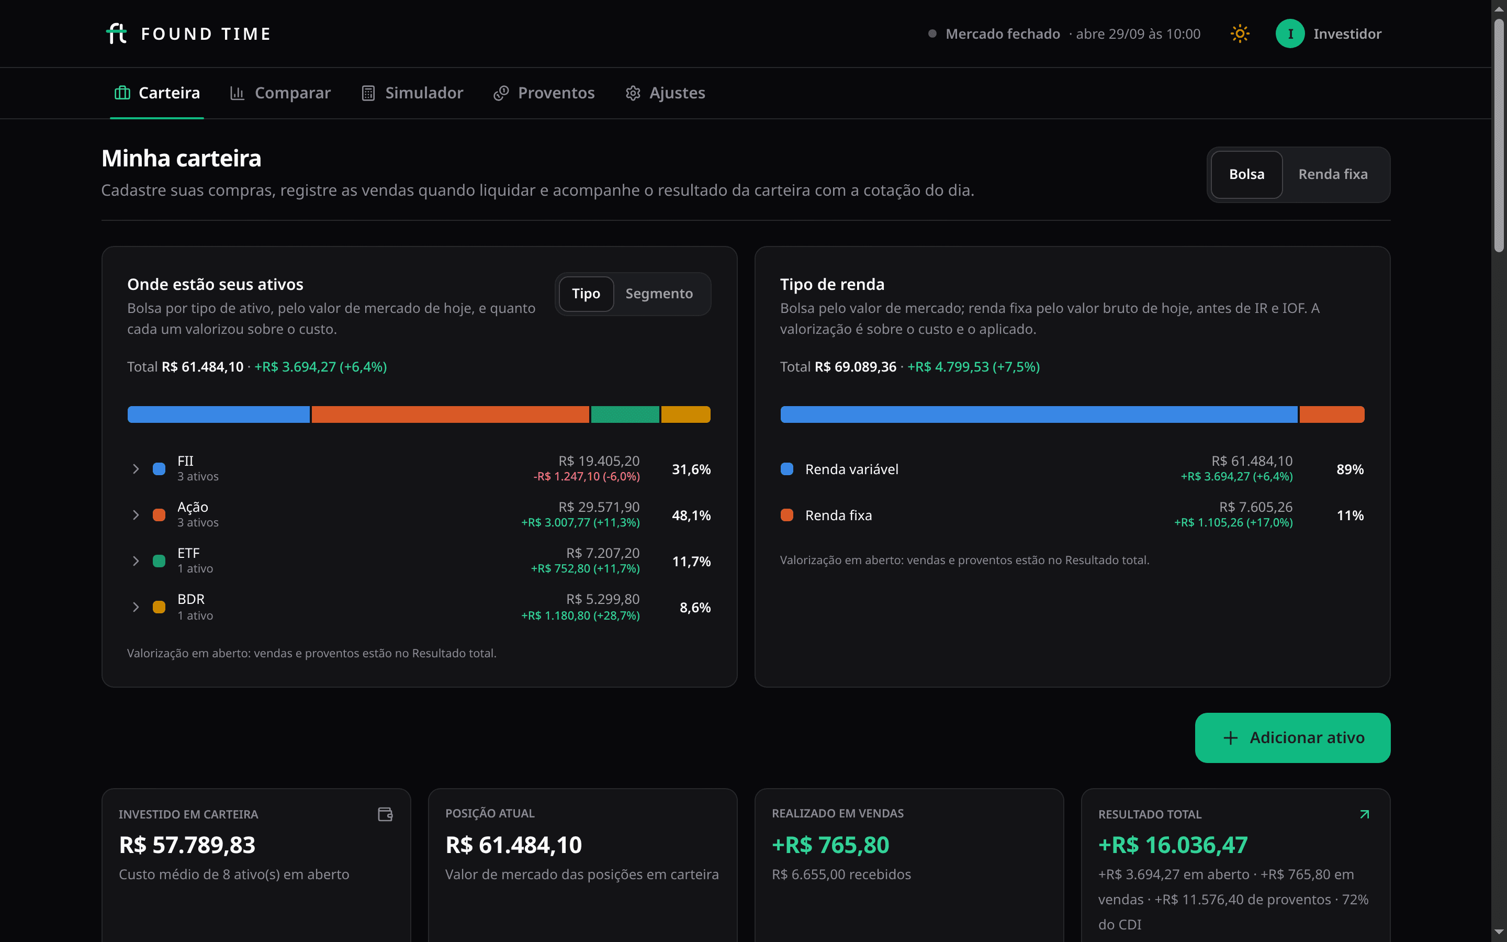Click the orange Renda fixa bar segment
The image size is (1507, 942).
pos(1332,414)
